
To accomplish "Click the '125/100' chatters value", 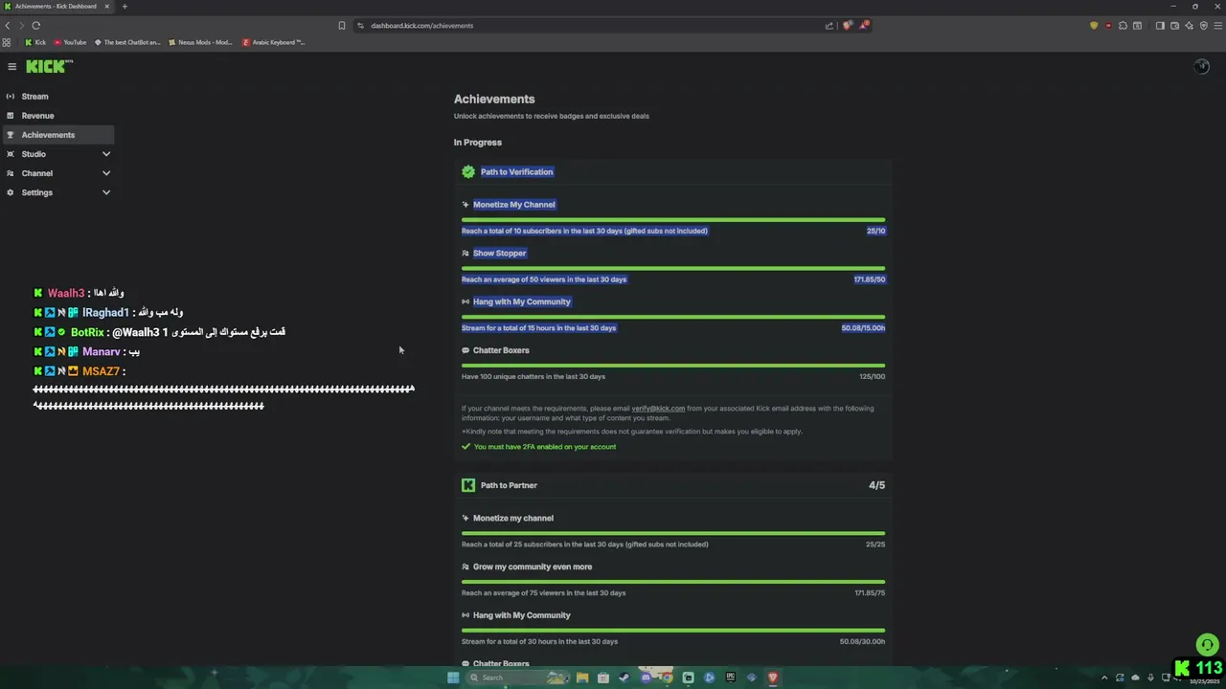I will (873, 376).
